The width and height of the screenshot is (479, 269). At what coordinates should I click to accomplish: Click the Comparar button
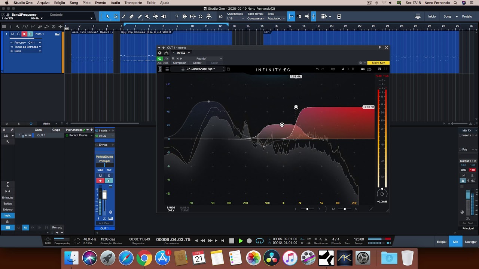pyautogui.click(x=179, y=63)
